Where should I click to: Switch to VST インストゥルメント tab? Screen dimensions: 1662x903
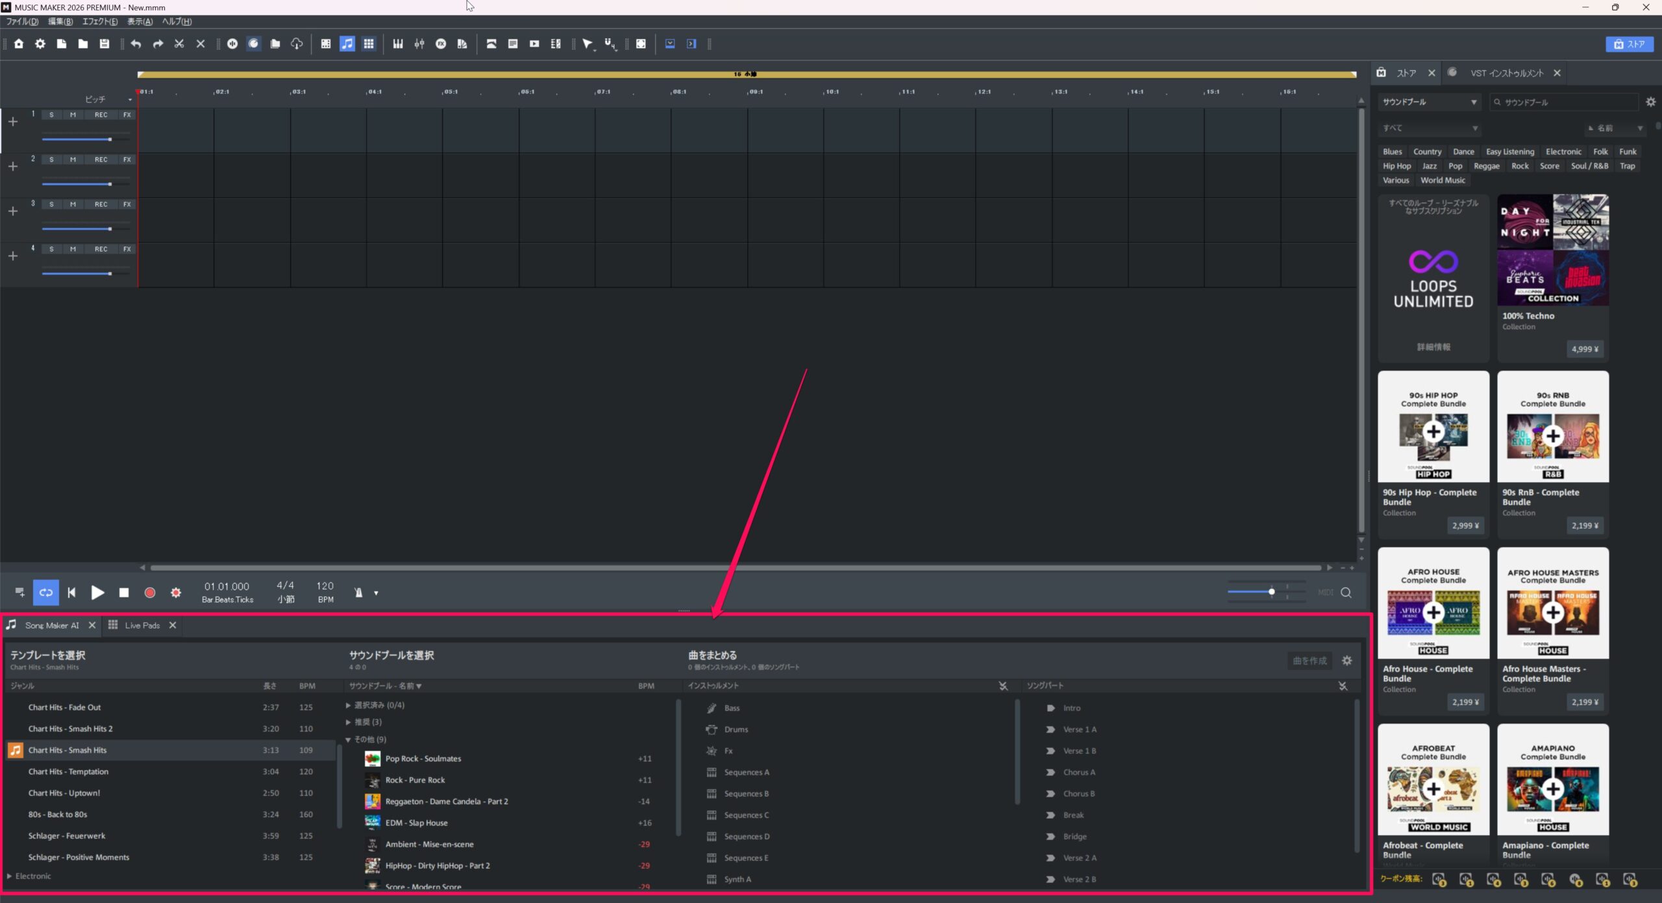click(1507, 73)
